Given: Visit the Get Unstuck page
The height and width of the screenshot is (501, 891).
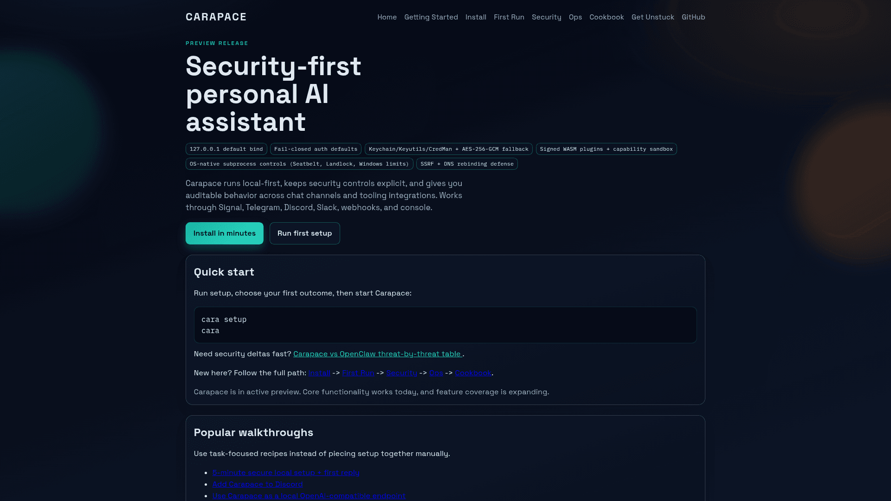Looking at the screenshot, I should coord(652,17).
